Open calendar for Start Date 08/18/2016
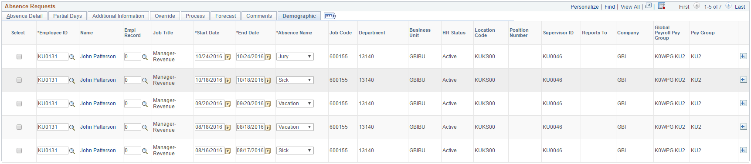Screen dimensions: 751x164 click(228, 127)
